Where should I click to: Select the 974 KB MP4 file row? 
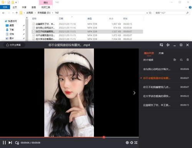click(x=87, y=28)
